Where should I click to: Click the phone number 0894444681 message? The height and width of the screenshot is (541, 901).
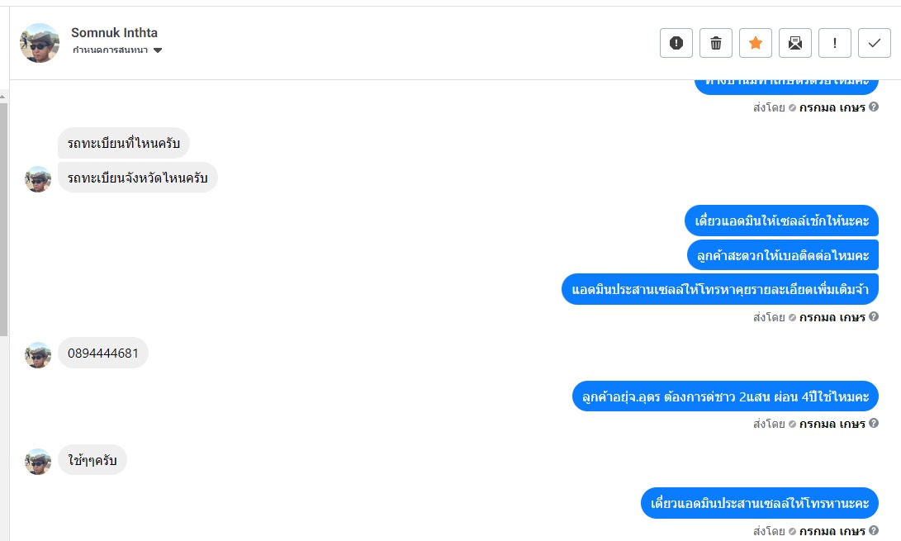point(103,354)
